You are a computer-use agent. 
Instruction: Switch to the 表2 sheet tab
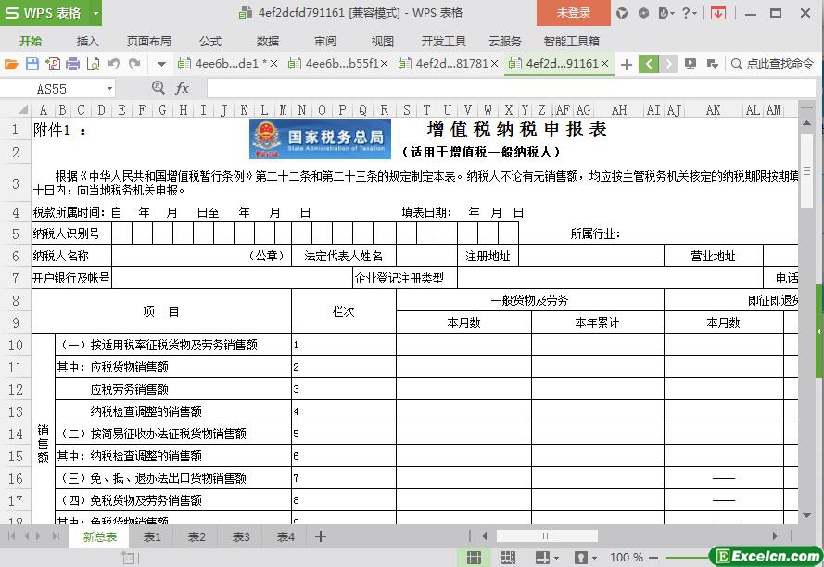click(196, 536)
